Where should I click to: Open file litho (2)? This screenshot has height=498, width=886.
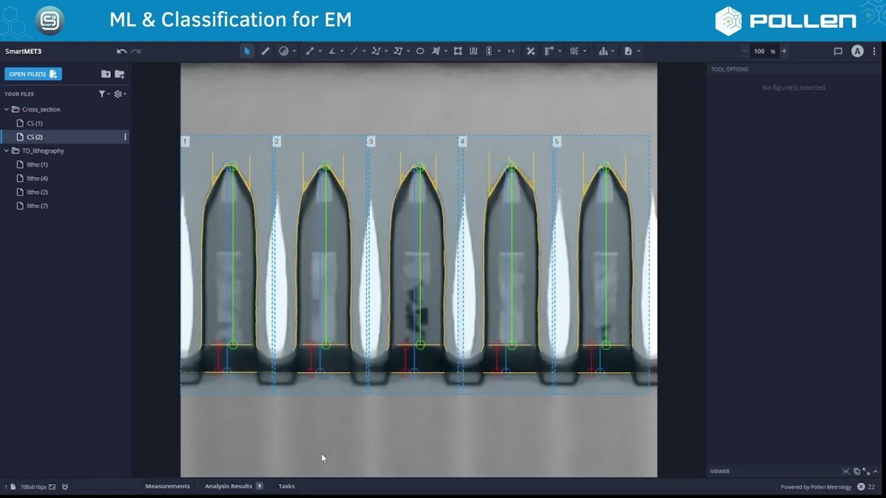(37, 192)
